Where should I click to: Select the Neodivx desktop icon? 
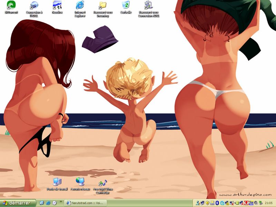coord(57,7)
